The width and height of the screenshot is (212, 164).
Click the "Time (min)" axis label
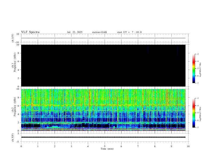coord(107,149)
